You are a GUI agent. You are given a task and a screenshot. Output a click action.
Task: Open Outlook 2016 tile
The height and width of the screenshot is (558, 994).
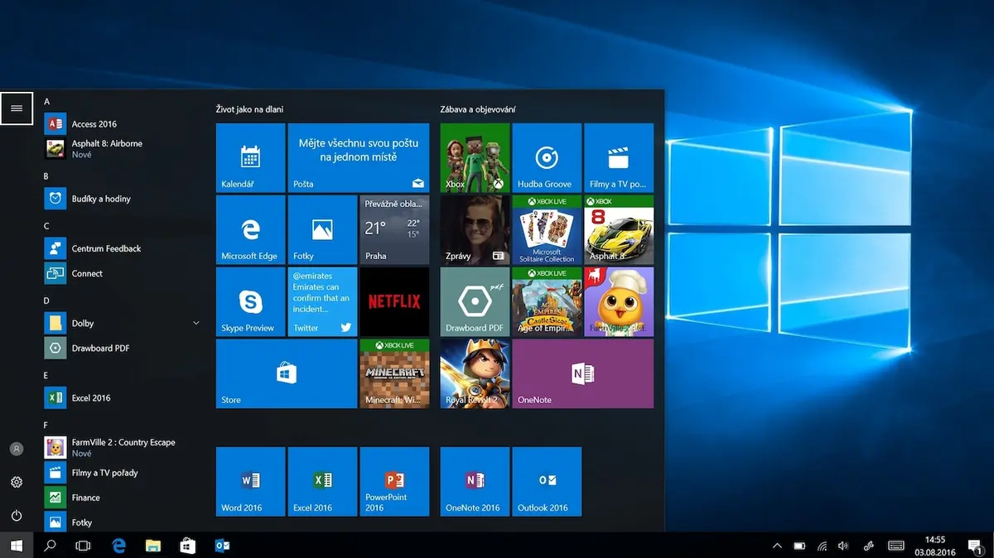[x=547, y=482]
